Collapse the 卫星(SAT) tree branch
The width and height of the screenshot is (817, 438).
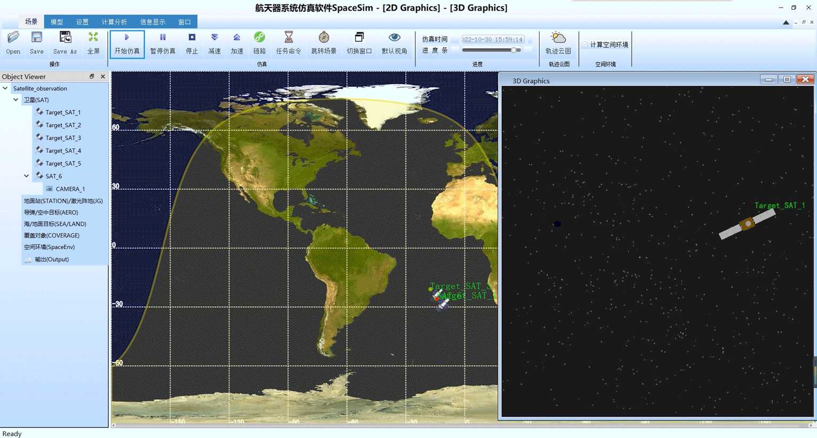16,100
